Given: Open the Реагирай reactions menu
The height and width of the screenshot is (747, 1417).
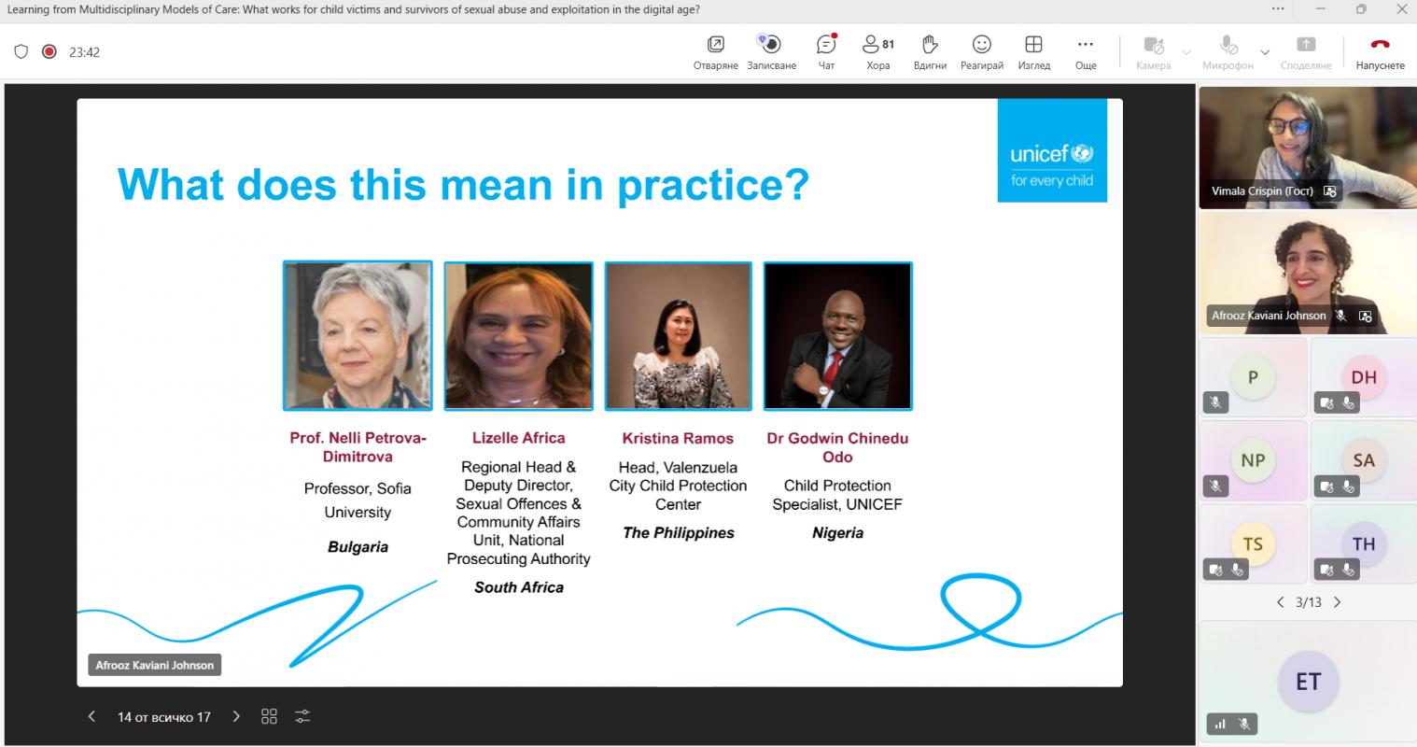Looking at the screenshot, I should pos(981,51).
